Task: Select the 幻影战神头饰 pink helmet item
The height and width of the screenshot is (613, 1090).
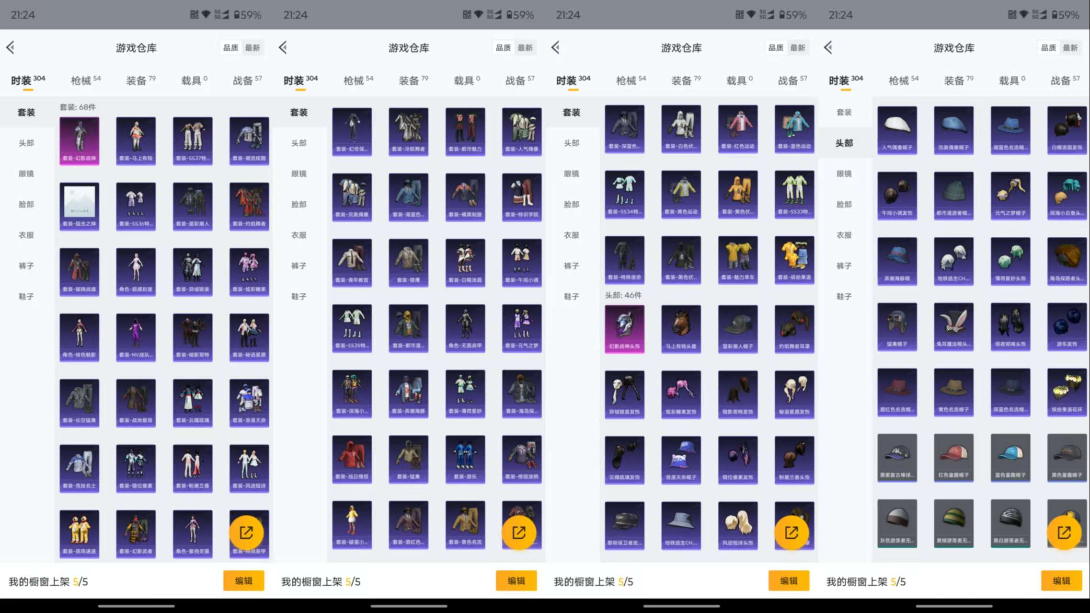Action: click(x=624, y=329)
